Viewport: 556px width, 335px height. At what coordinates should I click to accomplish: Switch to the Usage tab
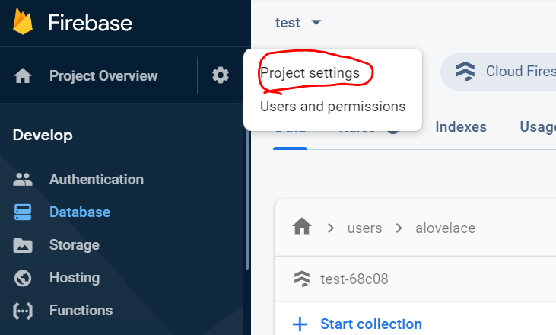[x=538, y=126]
